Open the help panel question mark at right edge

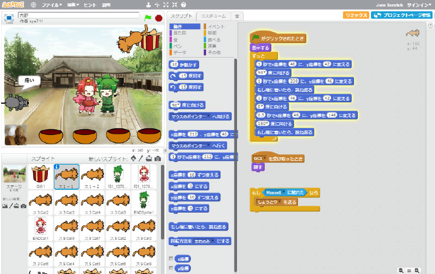tap(430, 26)
